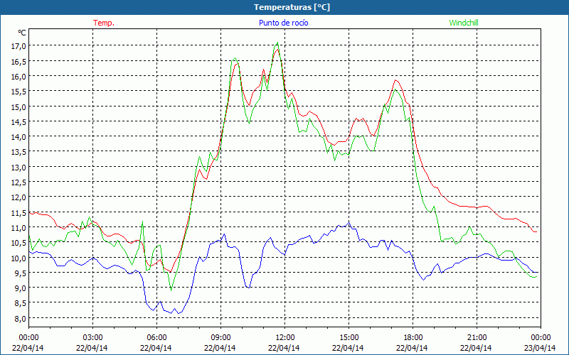The image size is (569, 355).
Task: Click the 11,5 y-axis value
Action: [x=20, y=212]
